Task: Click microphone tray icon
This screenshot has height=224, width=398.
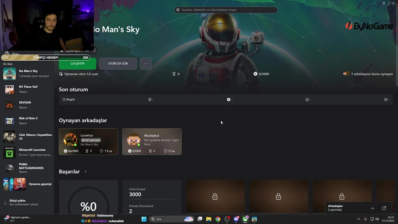Action: (365, 219)
